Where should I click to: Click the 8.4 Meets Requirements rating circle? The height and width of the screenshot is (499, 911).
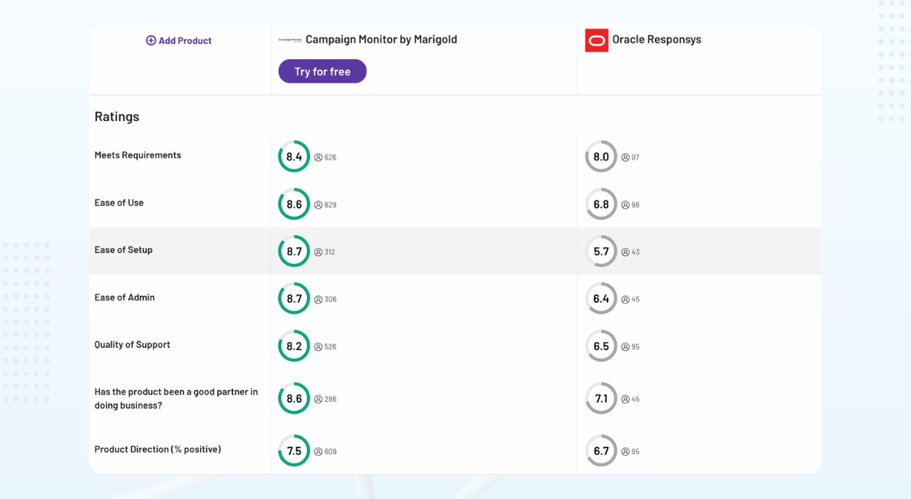(294, 157)
